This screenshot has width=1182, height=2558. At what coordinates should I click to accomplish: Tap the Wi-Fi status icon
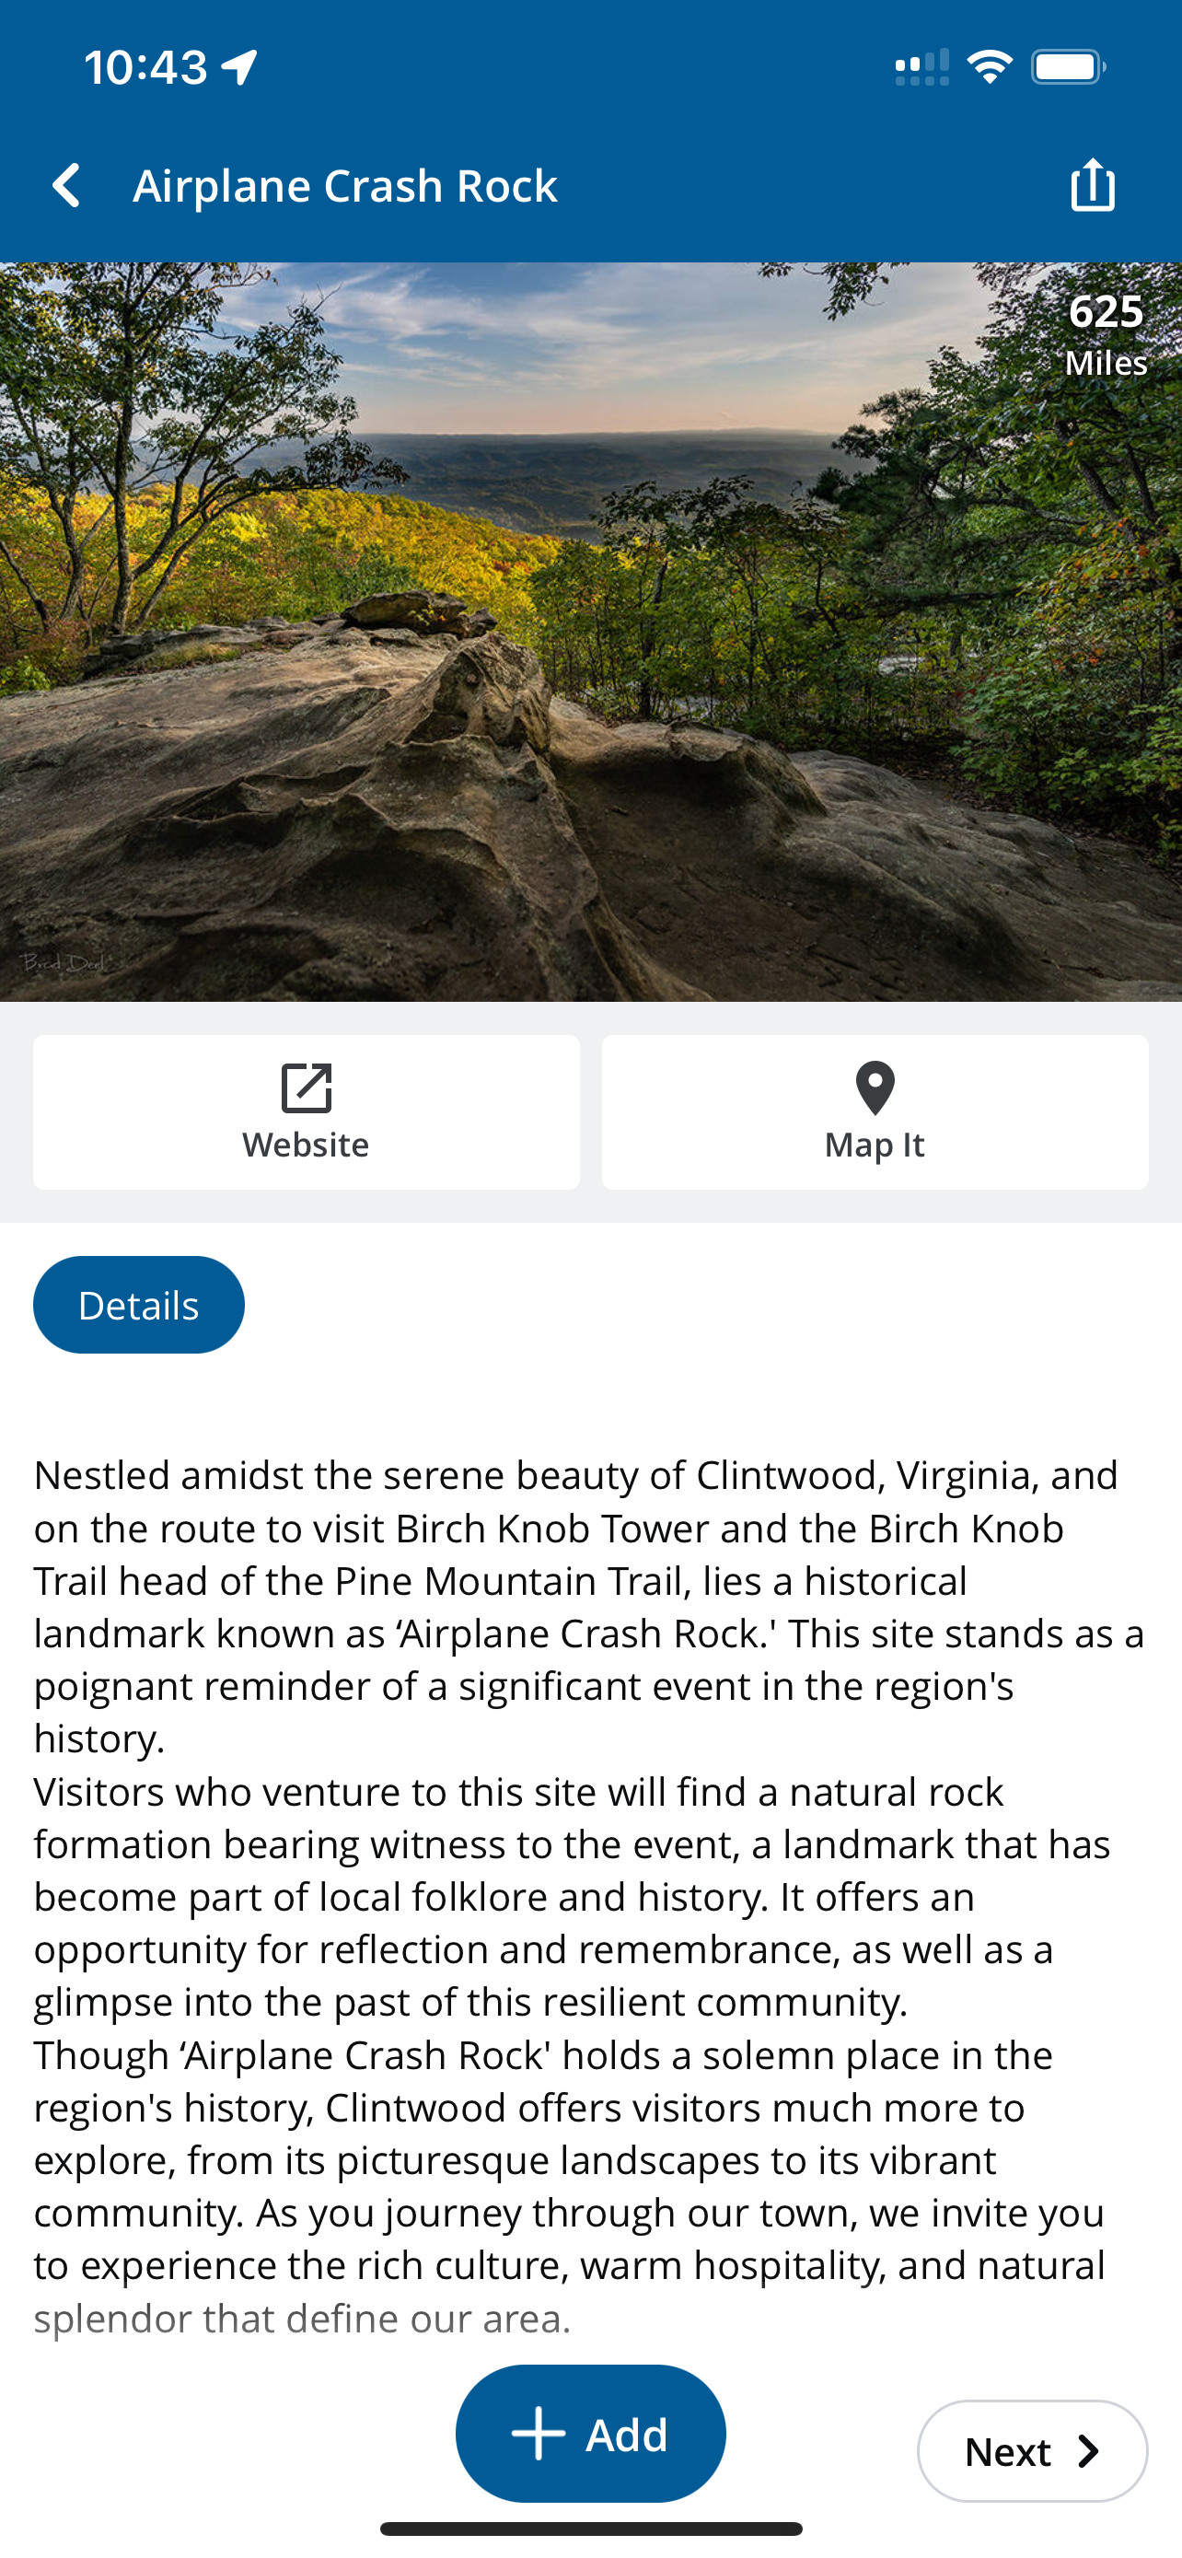click(x=990, y=66)
